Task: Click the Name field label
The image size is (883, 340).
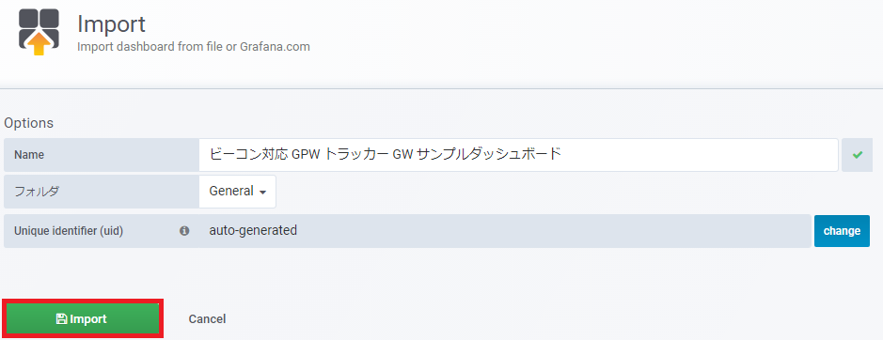Action: [x=29, y=155]
